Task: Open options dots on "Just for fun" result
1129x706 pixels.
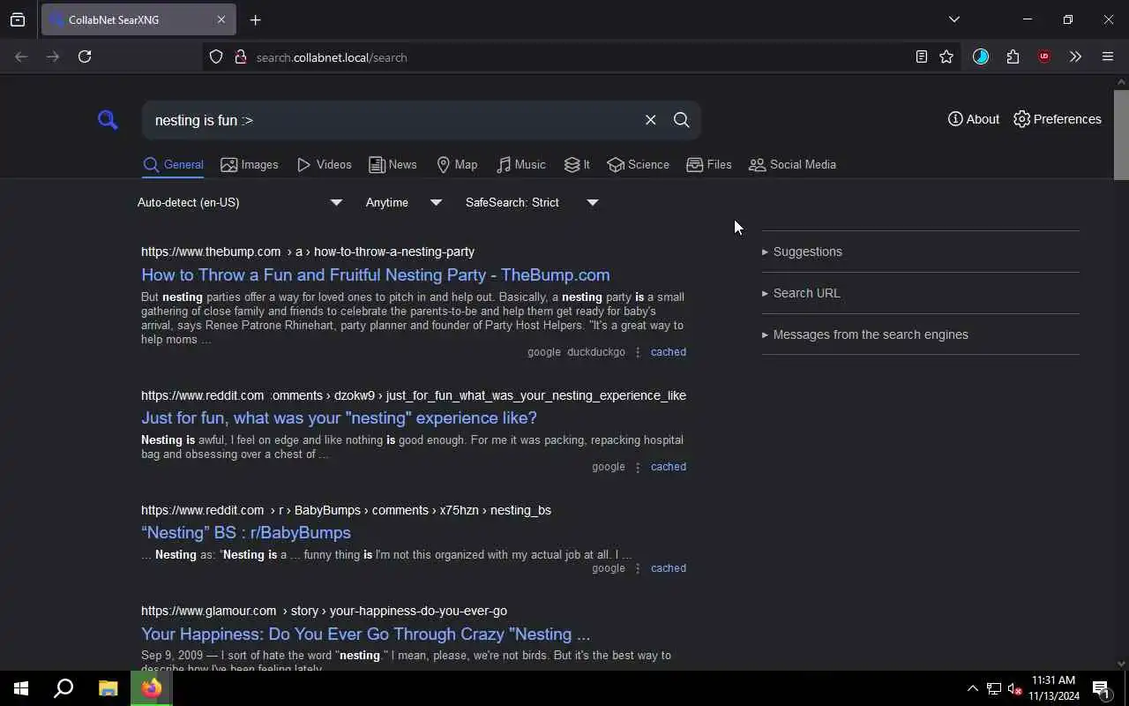Action: pos(638,467)
